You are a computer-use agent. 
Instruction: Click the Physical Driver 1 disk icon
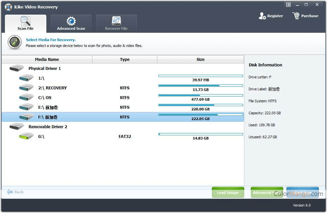pos(17,68)
